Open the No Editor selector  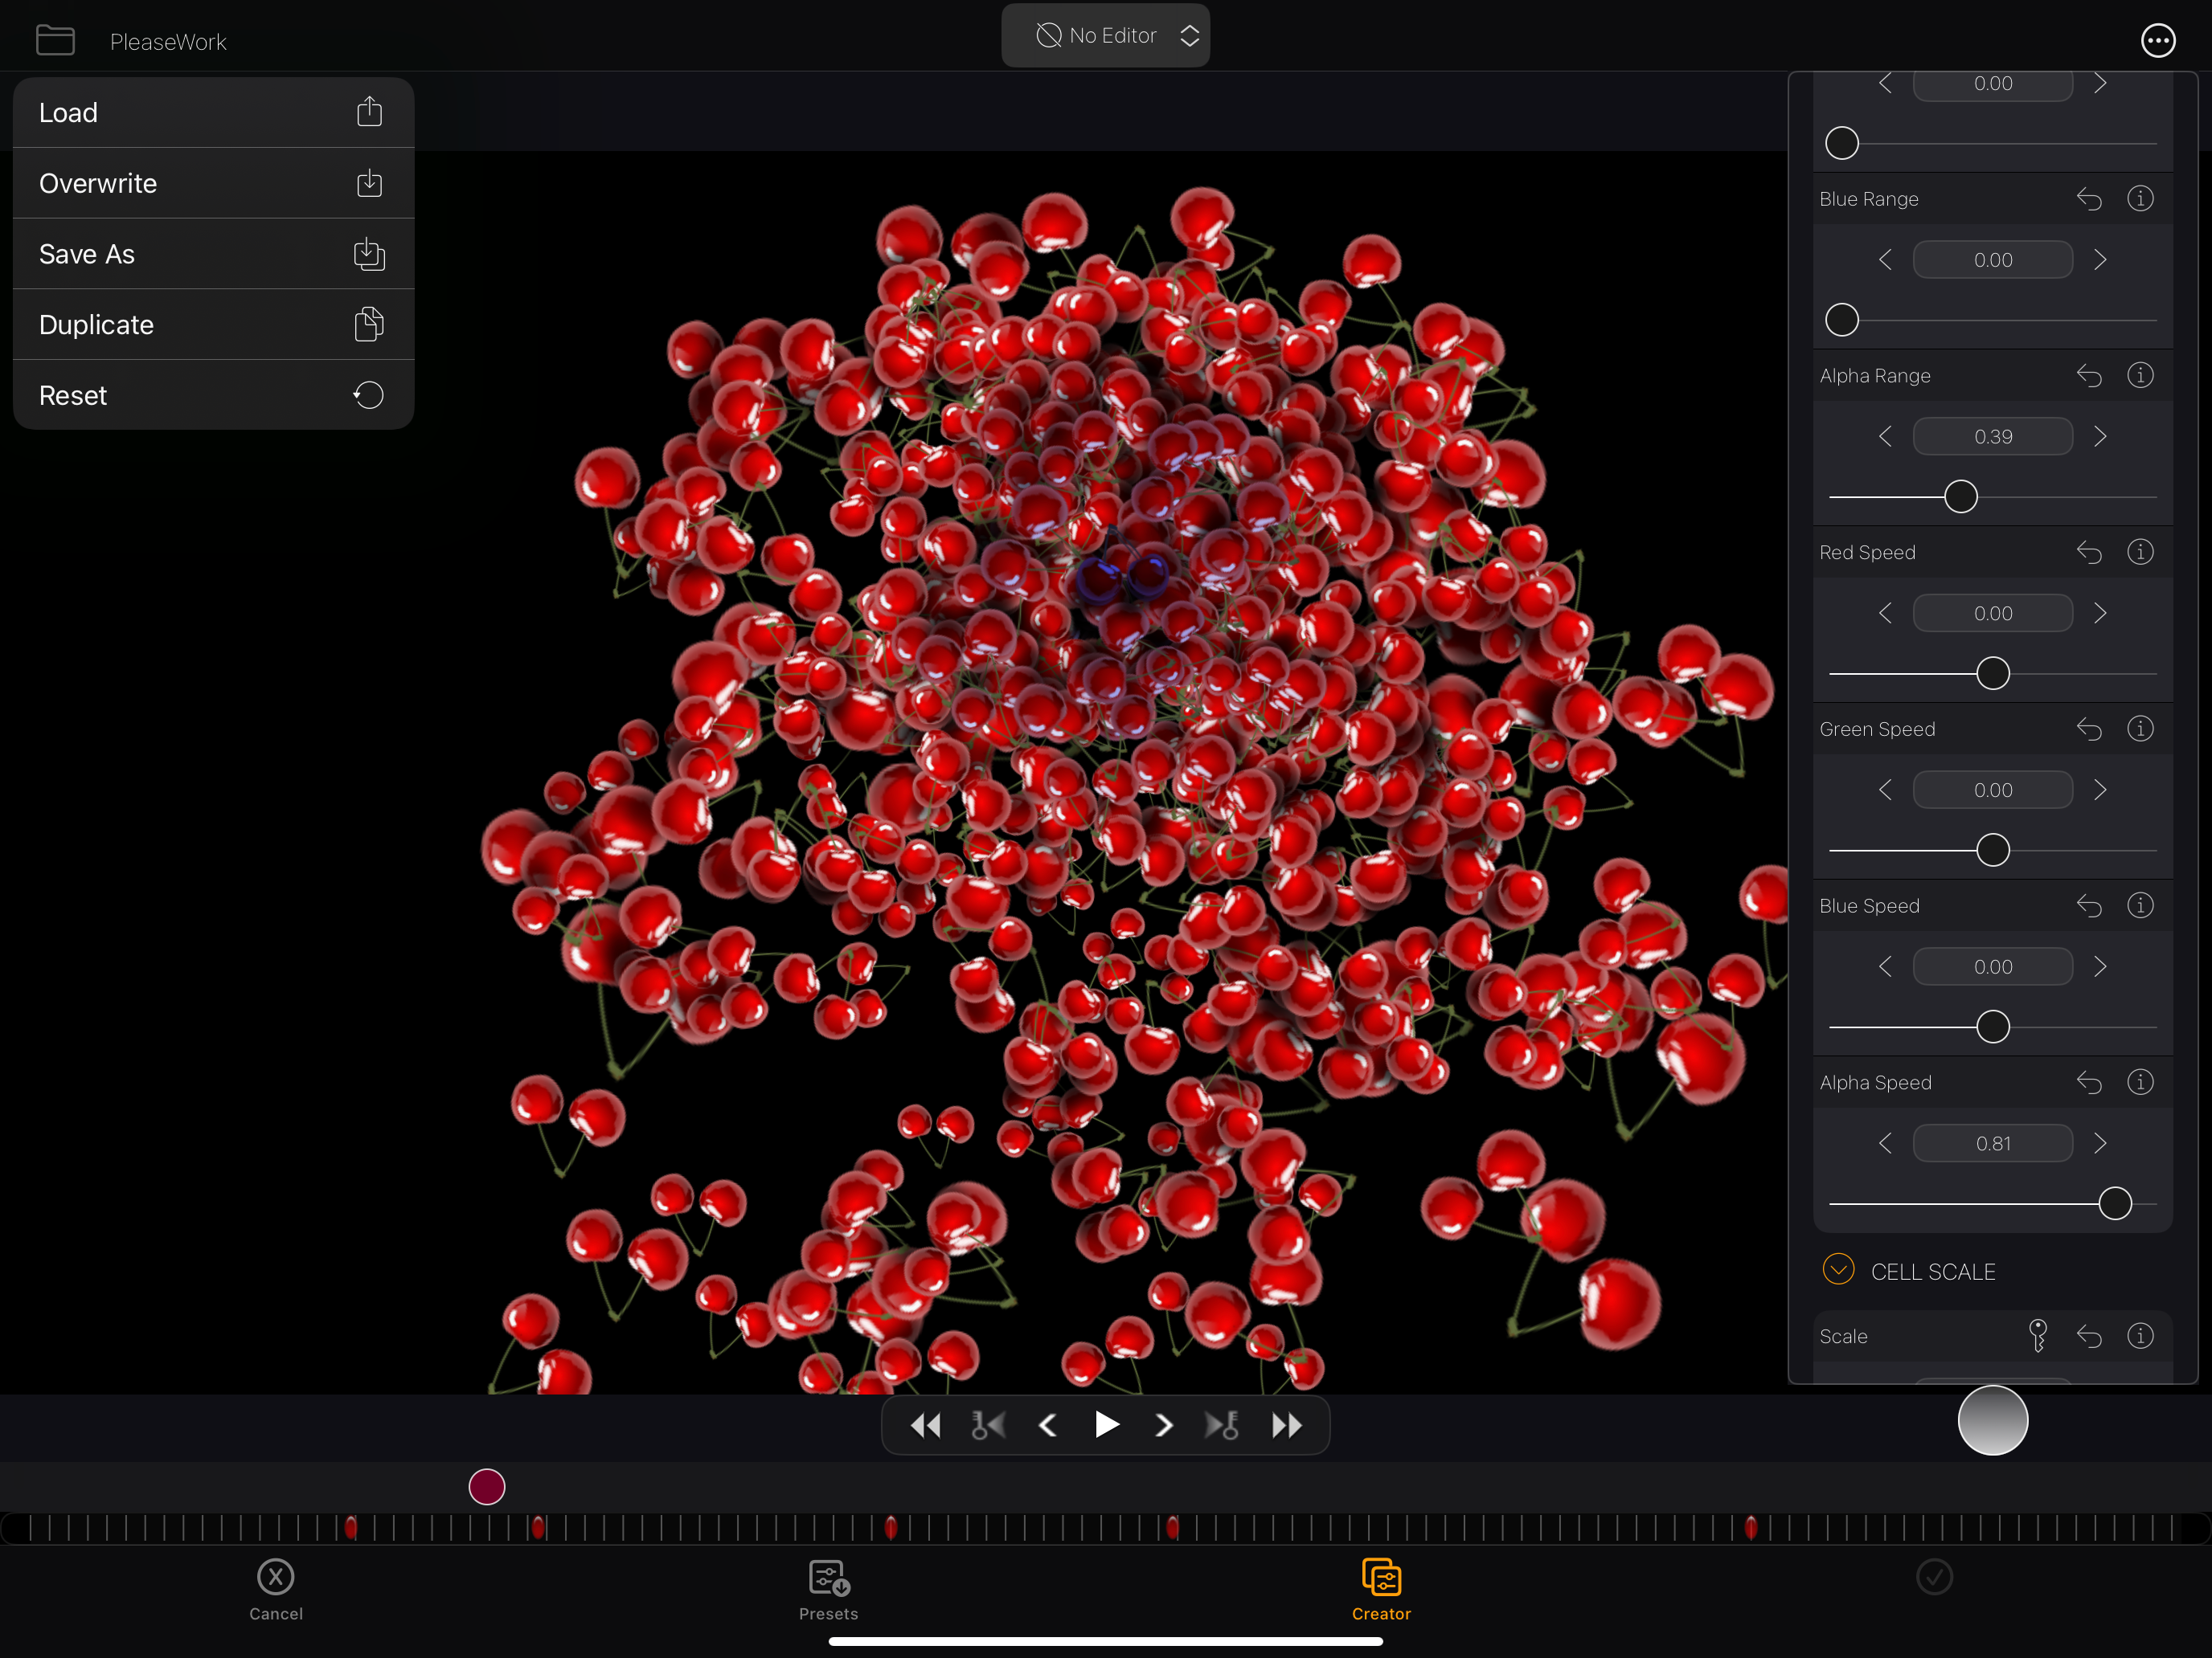(1105, 36)
